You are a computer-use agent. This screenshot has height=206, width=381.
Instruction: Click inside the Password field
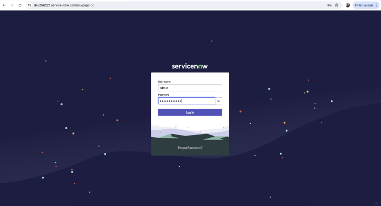pyautogui.click(x=186, y=101)
